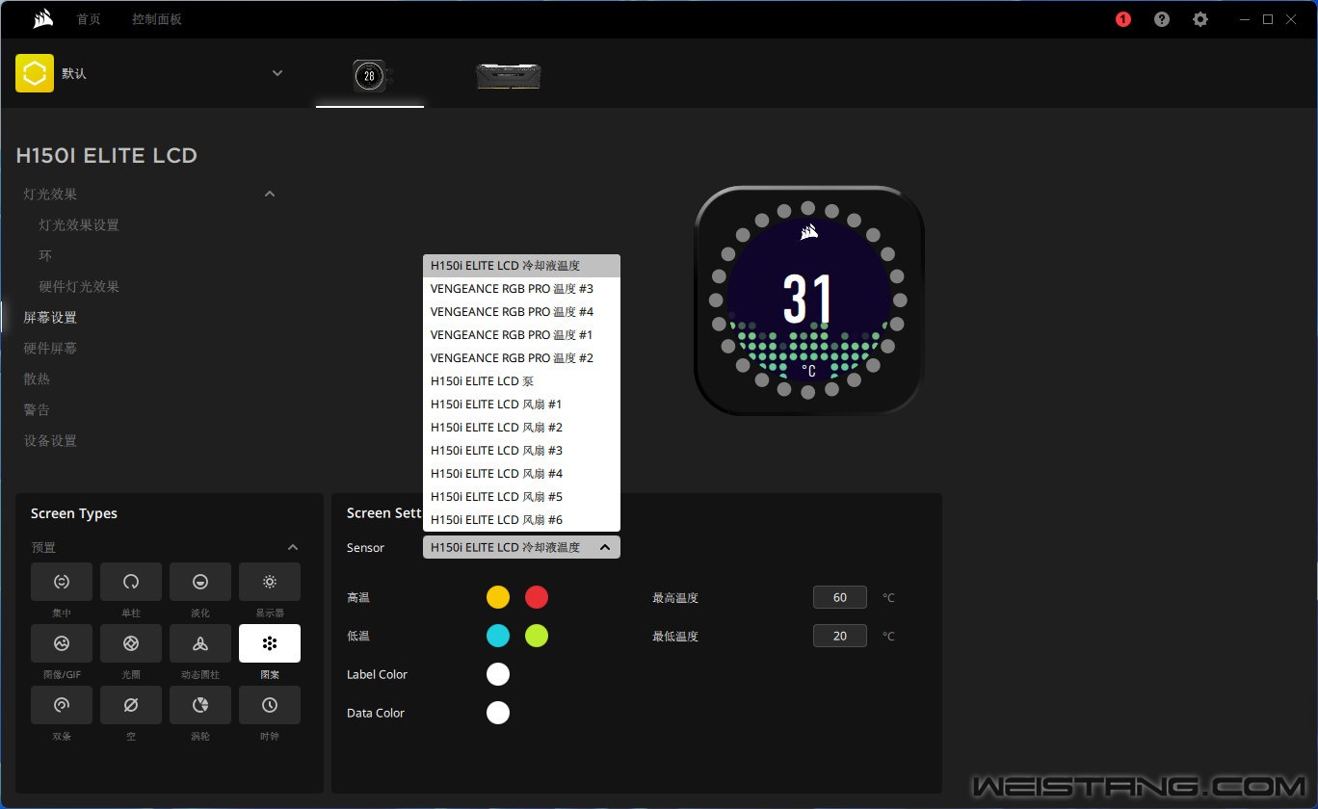1318x809 pixels.
Task: Select the 涡轮 turbine screen type
Action: [x=200, y=705]
